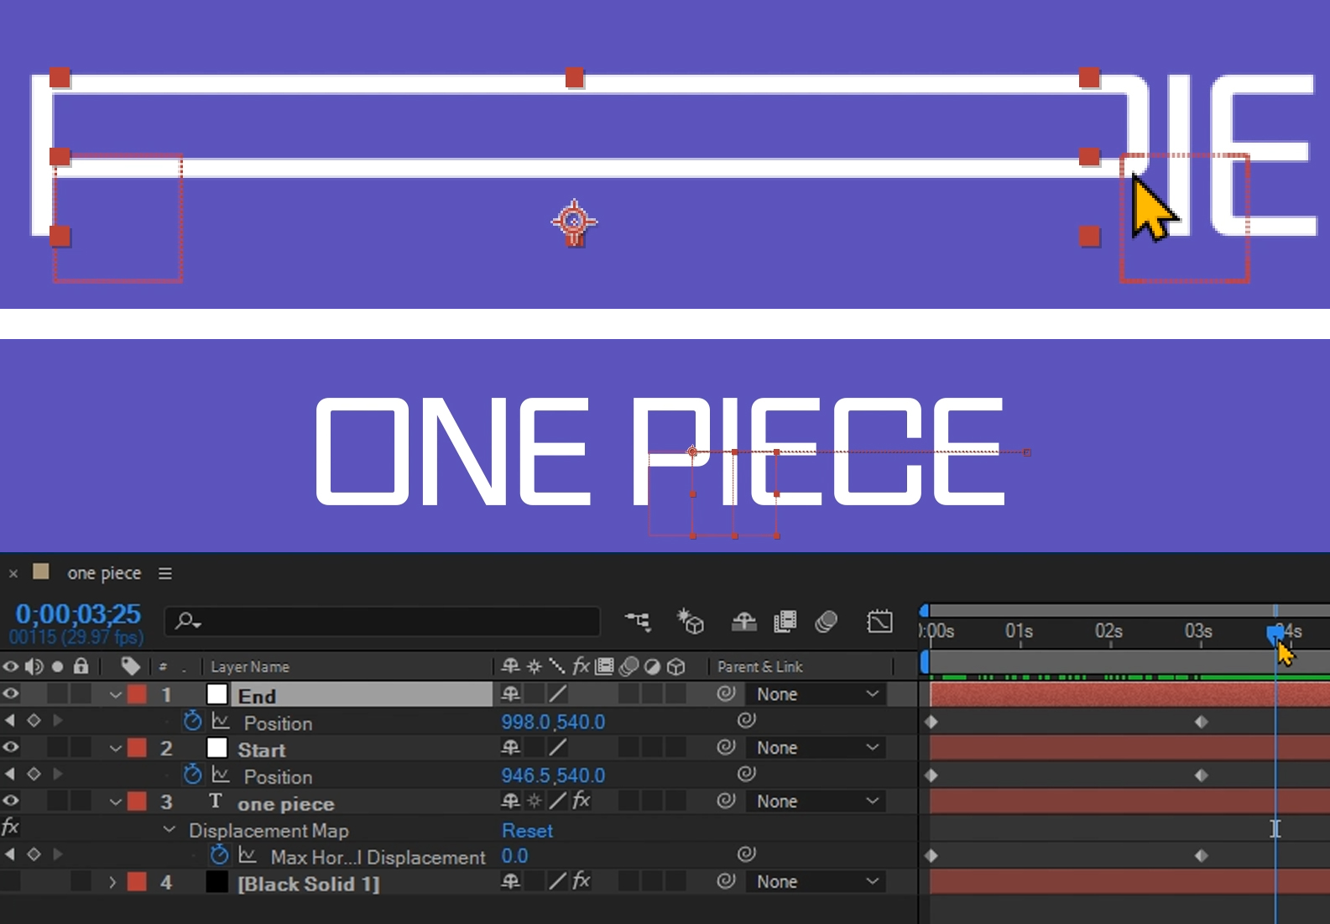Hide the End layer with its eye toggle
The height and width of the screenshot is (924, 1330).
point(11,694)
